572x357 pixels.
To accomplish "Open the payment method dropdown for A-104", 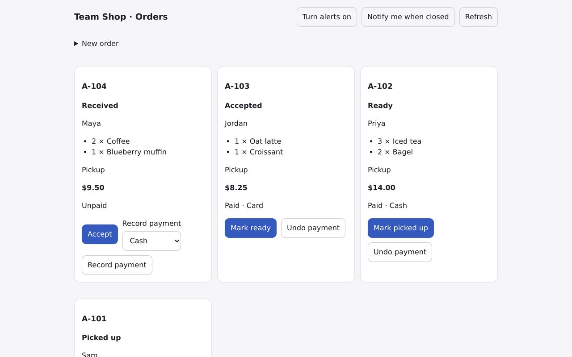I will pyautogui.click(x=151, y=241).
